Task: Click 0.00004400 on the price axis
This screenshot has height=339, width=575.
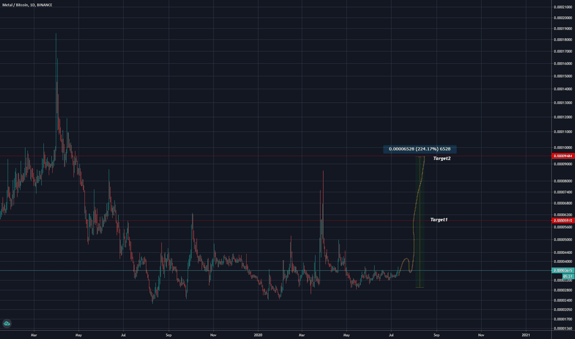Action: click(x=563, y=253)
